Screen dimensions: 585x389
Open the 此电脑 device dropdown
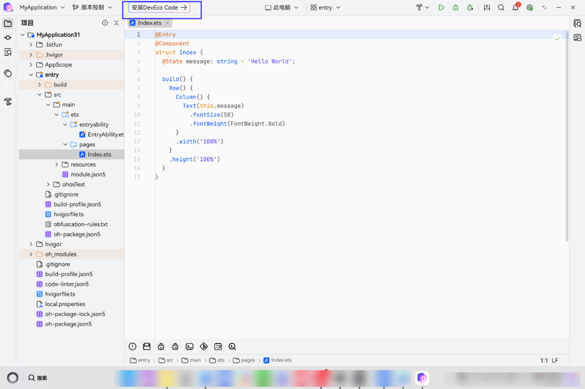point(282,8)
